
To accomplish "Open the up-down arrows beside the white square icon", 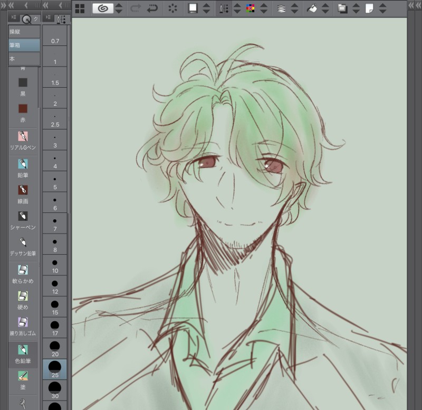I will [206, 8].
